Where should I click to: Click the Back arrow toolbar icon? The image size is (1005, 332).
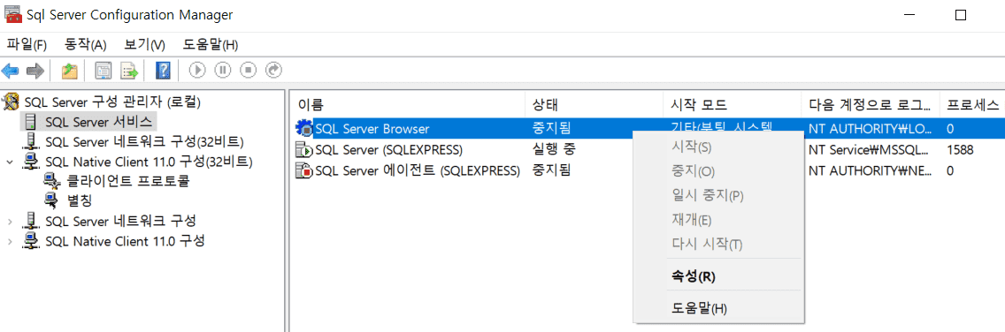[x=11, y=71]
